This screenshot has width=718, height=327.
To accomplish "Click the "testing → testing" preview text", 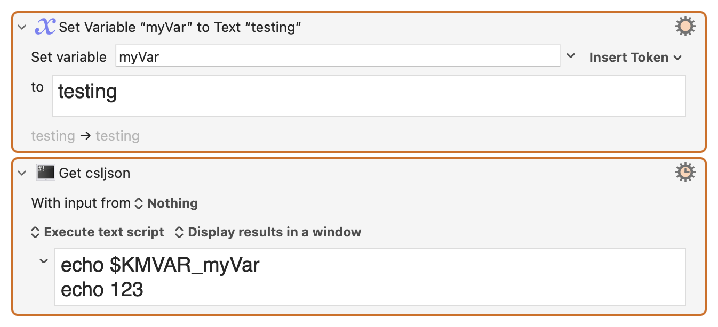I will pyautogui.click(x=85, y=136).
